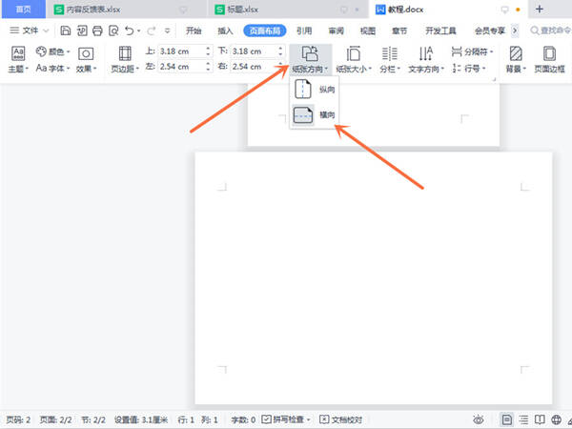Image resolution: width=572 pixels, height=429 pixels.
Task: Expand the 文件 dropdown chevron
Action: coord(46,31)
